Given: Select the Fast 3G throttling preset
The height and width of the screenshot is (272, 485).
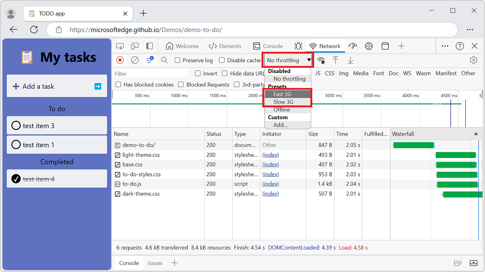Looking at the screenshot, I should 283,94.
